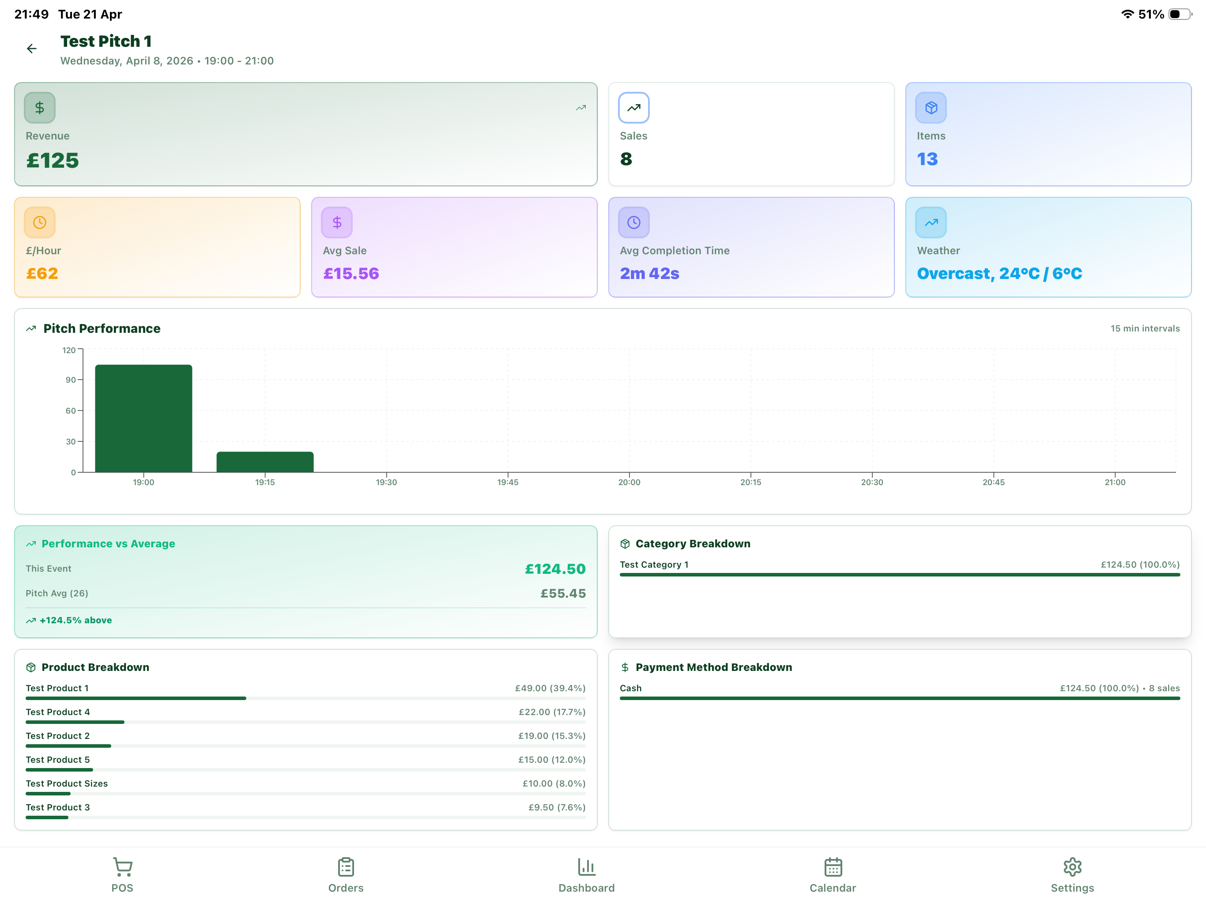This screenshot has height=904, width=1206.
Task: Click the Avg Completion Time clock icon
Action: [x=633, y=222]
